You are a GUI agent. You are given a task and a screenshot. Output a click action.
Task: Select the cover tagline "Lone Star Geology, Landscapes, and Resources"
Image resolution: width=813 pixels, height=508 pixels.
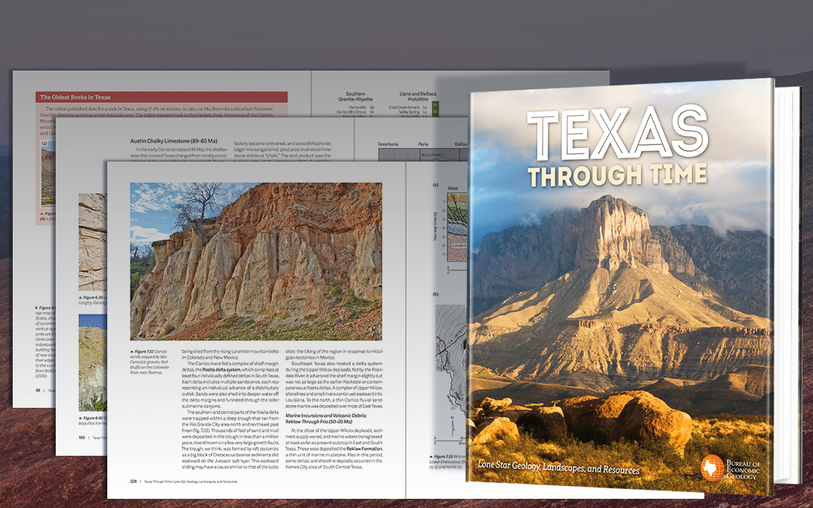pyautogui.click(x=558, y=466)
